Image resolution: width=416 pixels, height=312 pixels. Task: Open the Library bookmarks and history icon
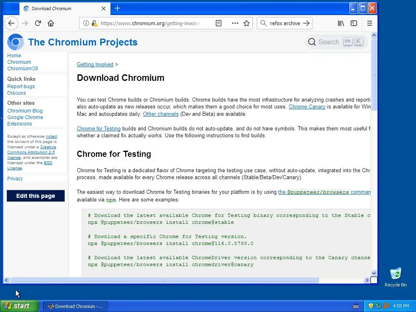click(341, 23)
